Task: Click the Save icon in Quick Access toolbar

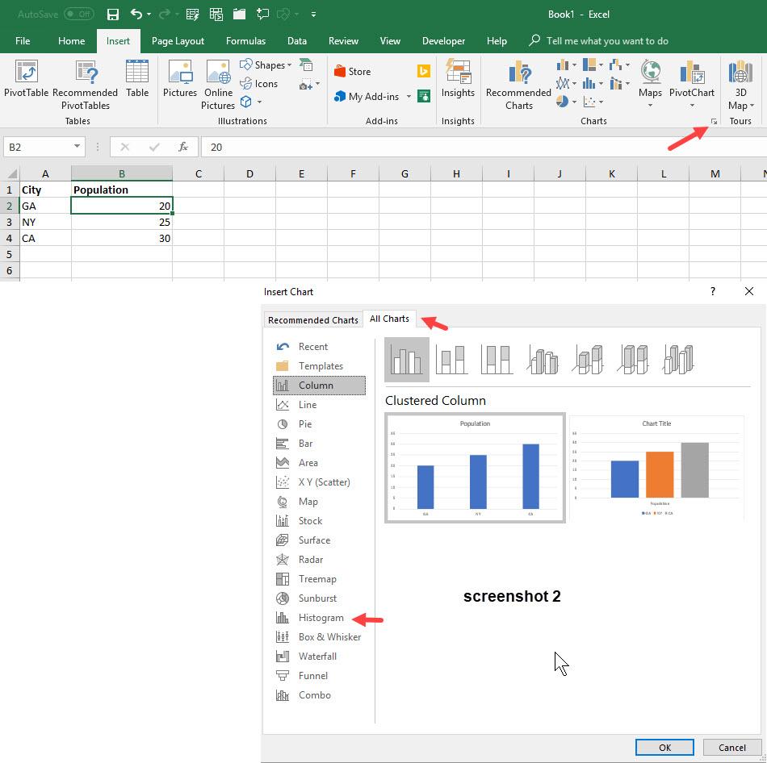Action: pos(113,15)
